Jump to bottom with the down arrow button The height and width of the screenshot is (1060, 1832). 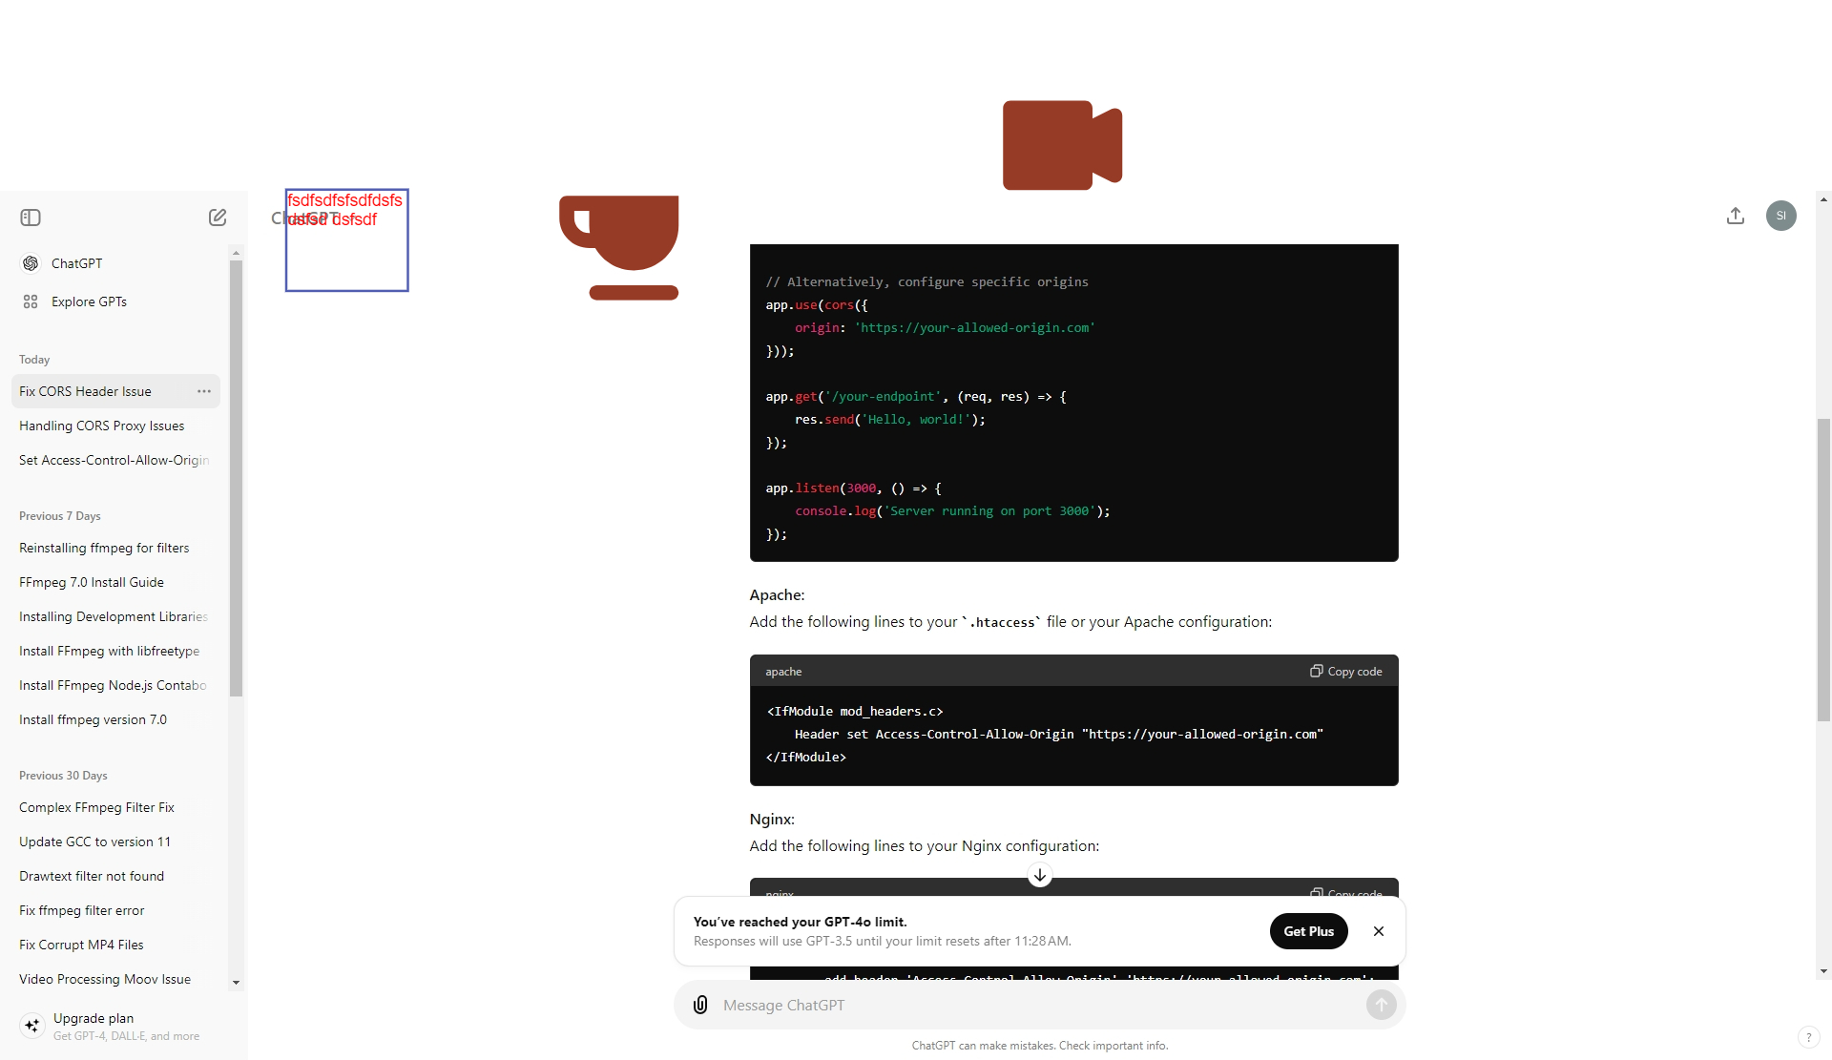(x=1040, y=875)
